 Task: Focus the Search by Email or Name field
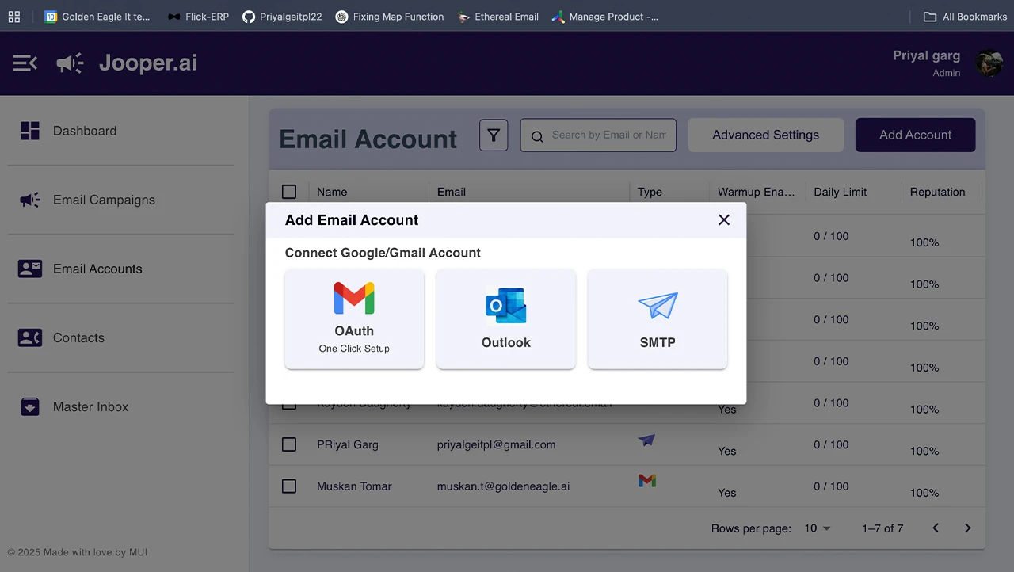coord(598,135)
